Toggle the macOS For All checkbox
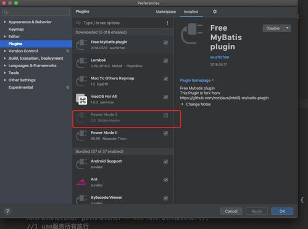Image resolution: width=308 pixels, height=229 pixels. pyautogui.click(x=165, y=97)
